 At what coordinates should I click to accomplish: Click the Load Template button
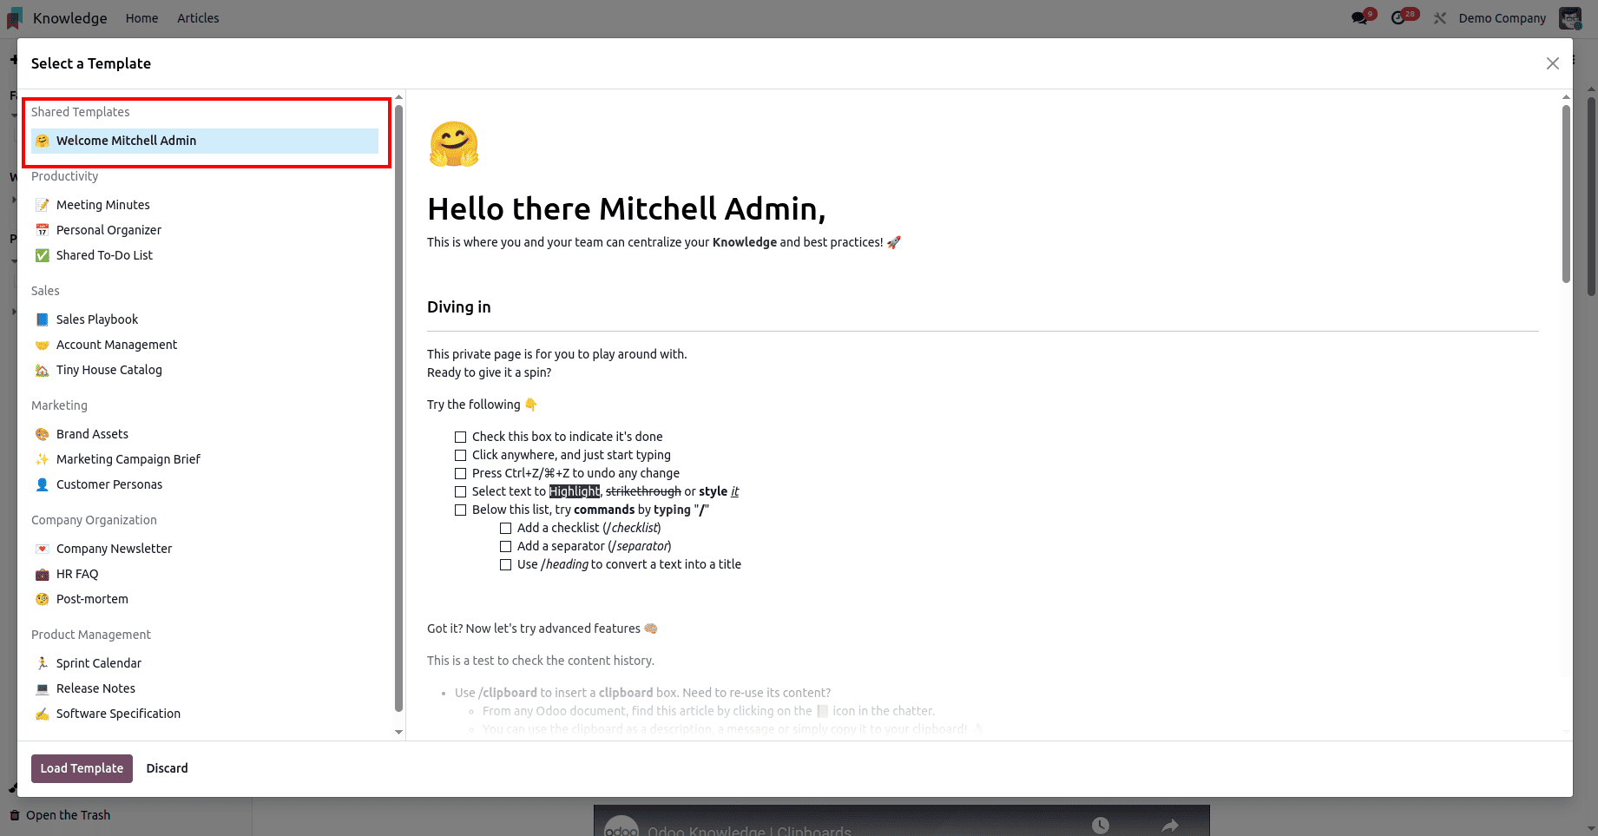(82, 768)
